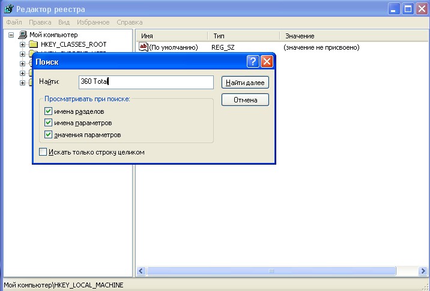Viewport: 430px width, 291px height.
Task: Toggle the 'имена параметров' checkbox
Action: [x=48, y=123]
